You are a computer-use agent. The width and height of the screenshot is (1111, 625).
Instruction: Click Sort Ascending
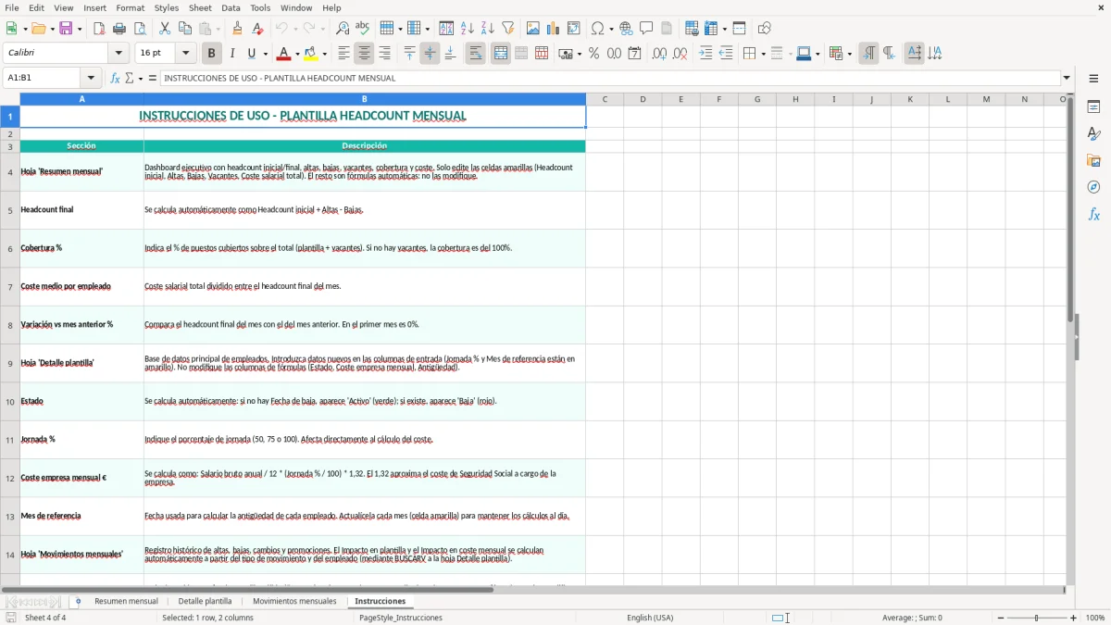coord(467,29)
